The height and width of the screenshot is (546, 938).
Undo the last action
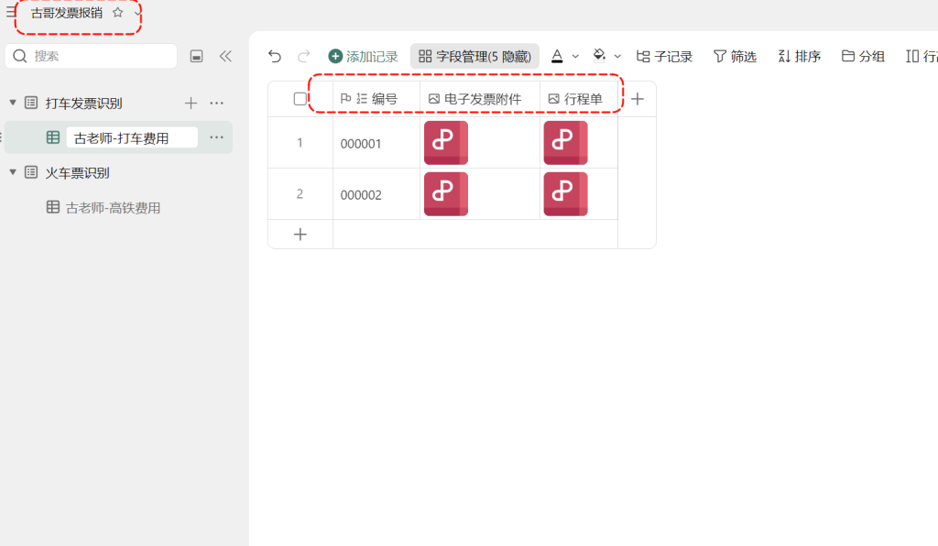click(x=275, y=56)
